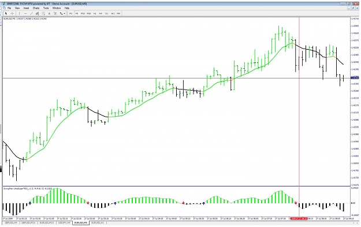Open the Help menu
The width and height of the screenshot is (361, 227).
click(67, 8)
